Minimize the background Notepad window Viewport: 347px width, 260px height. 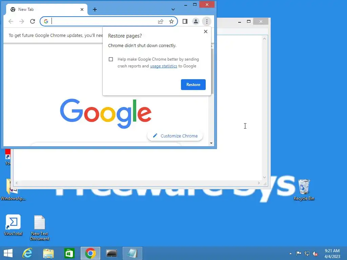(x=240, y=22)
